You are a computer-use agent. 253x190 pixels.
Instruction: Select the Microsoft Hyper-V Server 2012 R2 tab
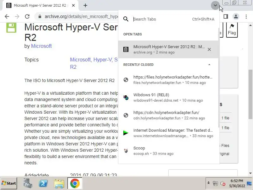point(40,5)
